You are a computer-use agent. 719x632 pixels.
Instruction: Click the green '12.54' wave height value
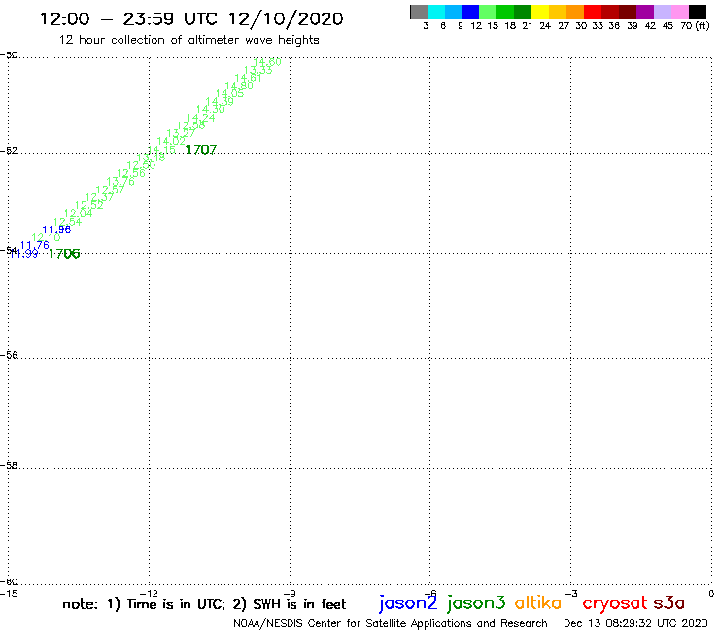[67, 222]
